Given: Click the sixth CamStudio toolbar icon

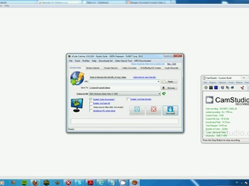Looking at the screenshot, I should pos(232,88).
